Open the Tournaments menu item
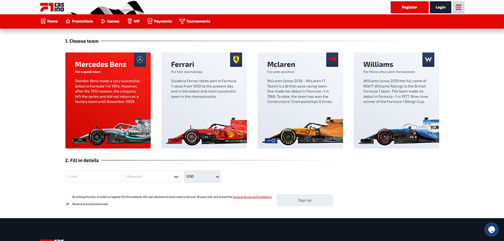Screen dimensions: 504x241 pyautogui.click(x=195, y=21)
